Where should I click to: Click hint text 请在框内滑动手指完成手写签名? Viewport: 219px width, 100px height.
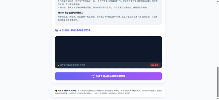(x=73, y=65)
